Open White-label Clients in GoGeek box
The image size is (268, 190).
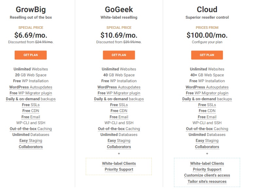click(x=119, y=163)
